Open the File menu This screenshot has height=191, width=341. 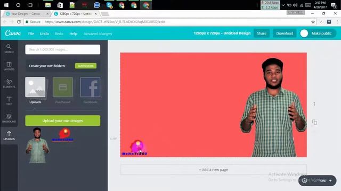point(31,33)
